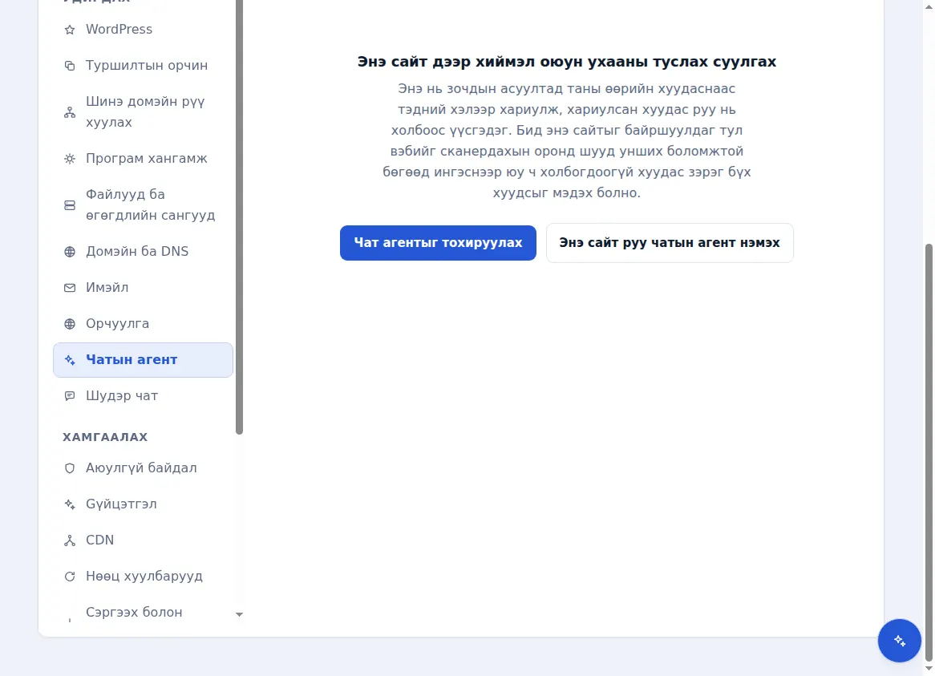This screenshot has width=935, height=676.
Task: Go to Туршилтын орчин in sidebar
Action: pos(143,66)
